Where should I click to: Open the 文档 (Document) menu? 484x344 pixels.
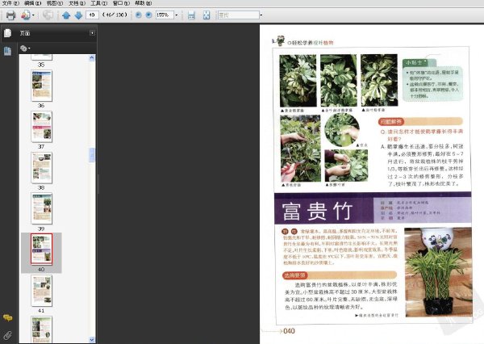77,3
